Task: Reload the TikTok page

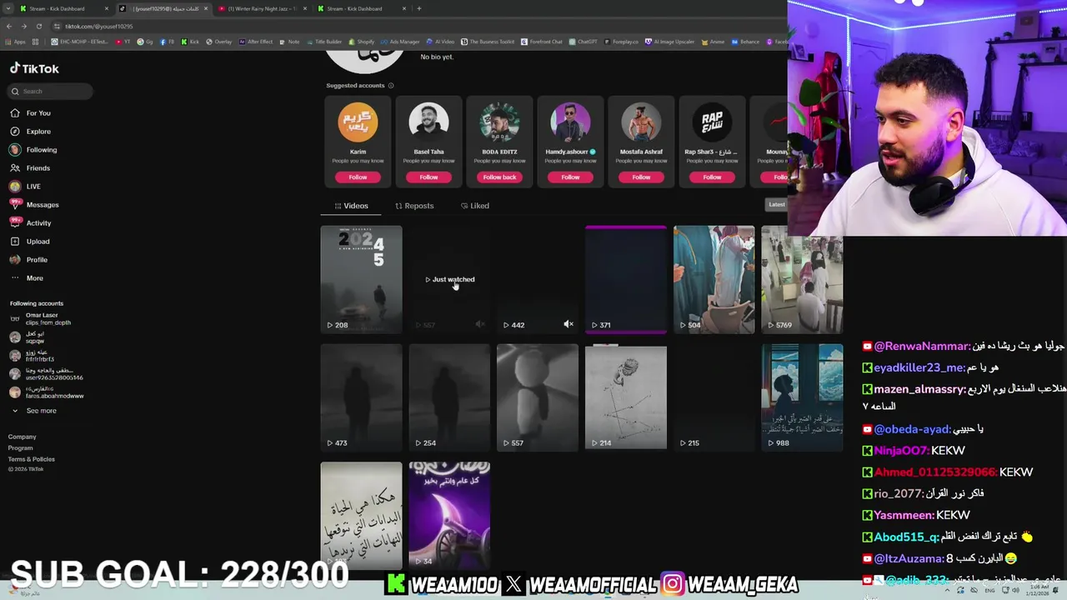Action: point(38,26)
